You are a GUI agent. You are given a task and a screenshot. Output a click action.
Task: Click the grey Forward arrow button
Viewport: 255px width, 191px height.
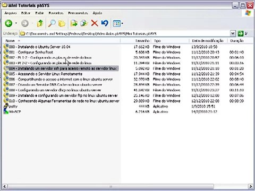[25, 23]
